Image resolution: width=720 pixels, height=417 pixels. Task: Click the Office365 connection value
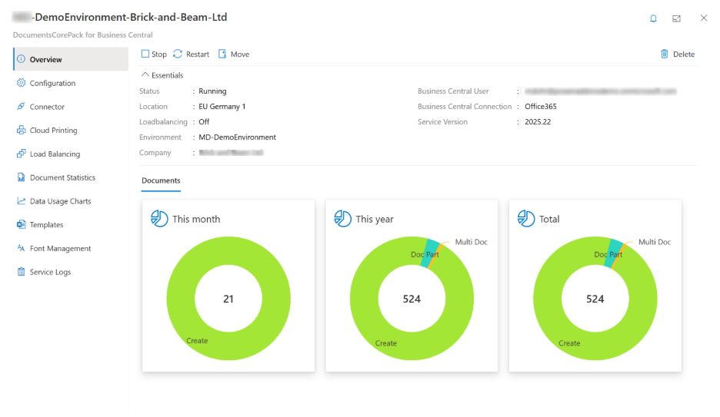coord(541,106)
